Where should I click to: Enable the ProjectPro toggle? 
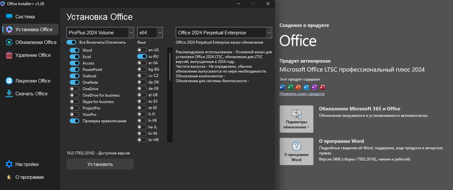click(75, 108)
